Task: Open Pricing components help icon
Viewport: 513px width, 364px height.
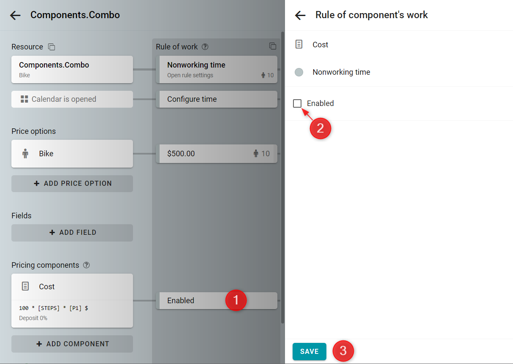Action: click(87, 265)
